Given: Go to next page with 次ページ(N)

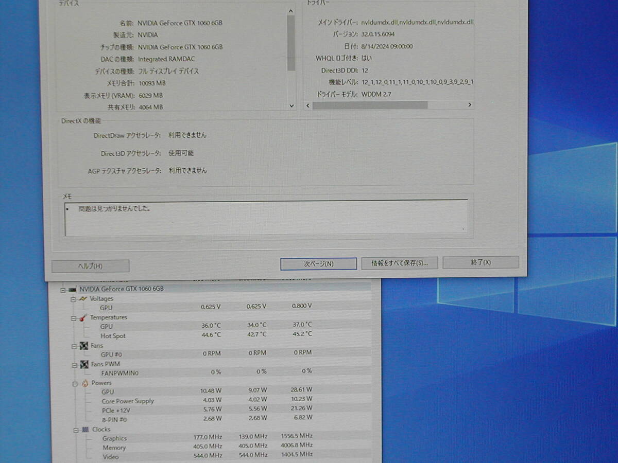Looking at the screenshot, I should [x=318, y=264].
